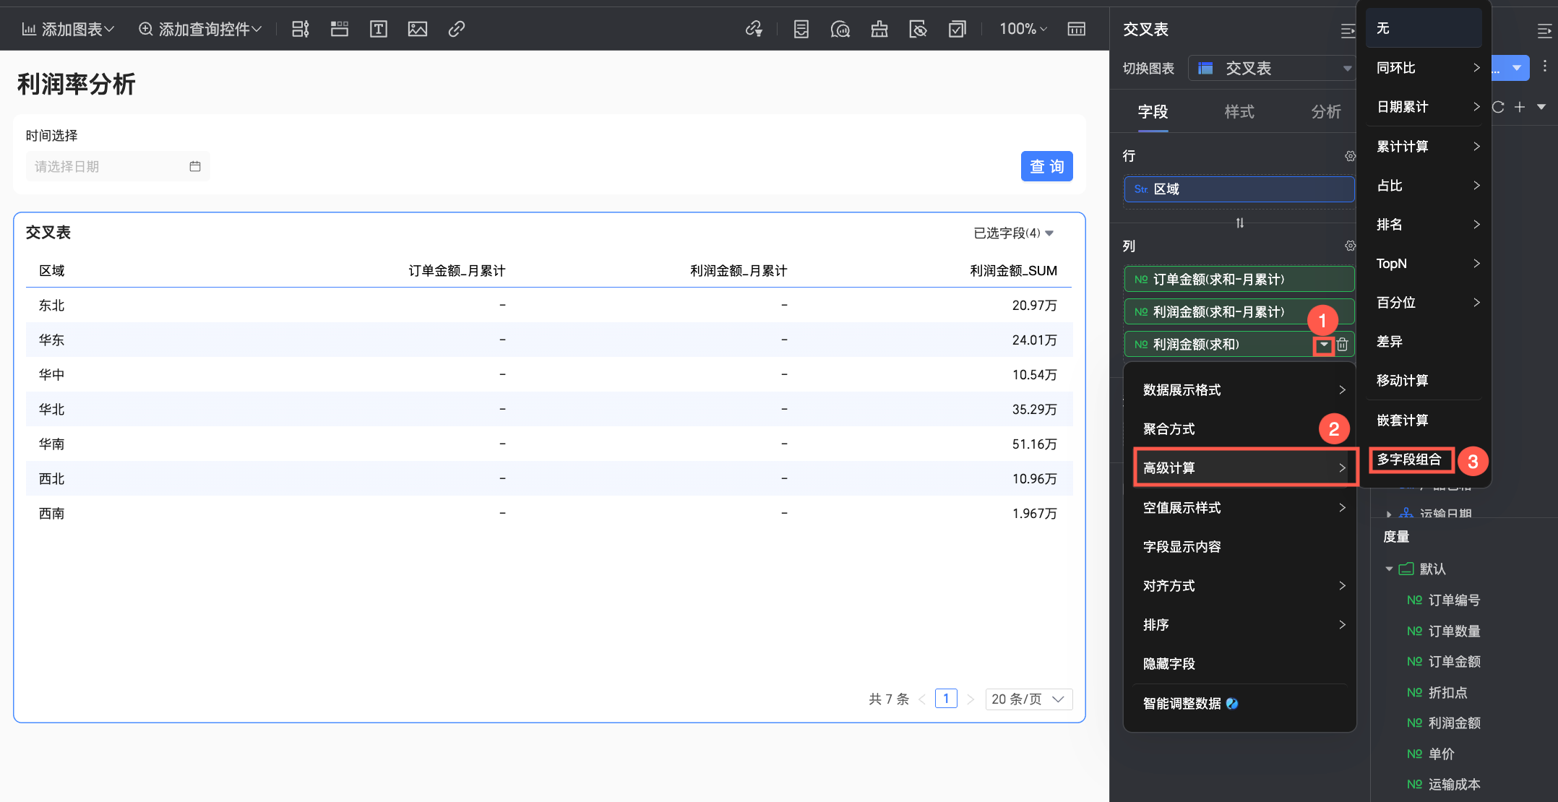Click the speech-bubble comment icon in toolbar
Screen dimensions: 1558x802
coord(840,29)
